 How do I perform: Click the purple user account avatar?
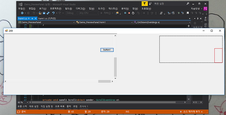pyautogui.click(x=205, y=8)
